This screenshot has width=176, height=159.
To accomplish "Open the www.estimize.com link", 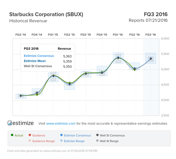I will click(61, 123).
